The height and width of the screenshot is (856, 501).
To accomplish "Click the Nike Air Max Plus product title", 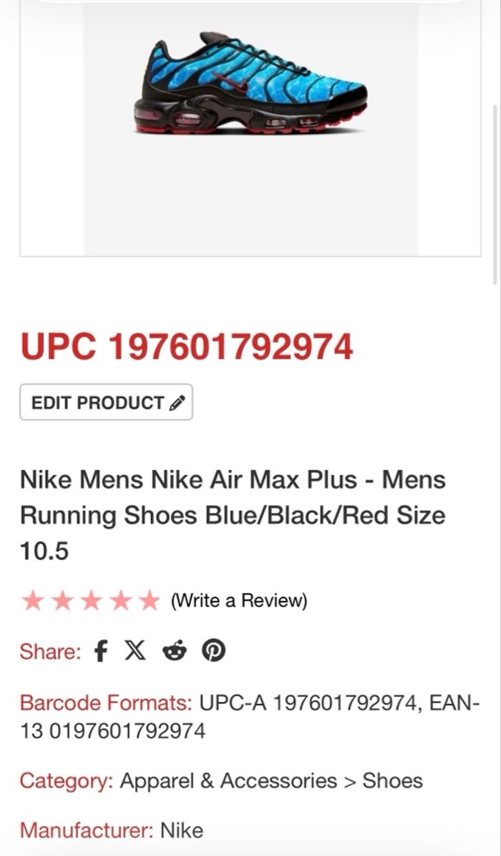I will click(233, 514).
